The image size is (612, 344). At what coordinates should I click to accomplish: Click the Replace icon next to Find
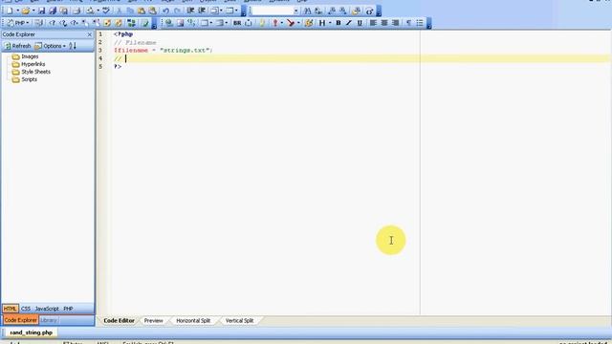pos(318,11)
